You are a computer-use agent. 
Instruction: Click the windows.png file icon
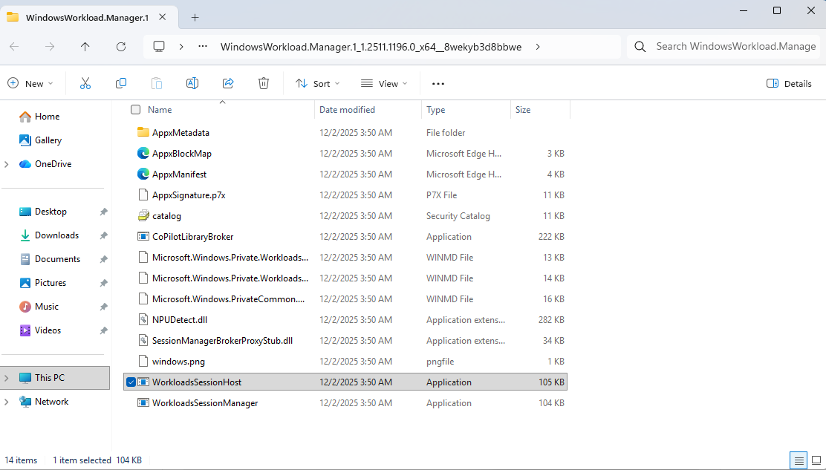[x=143, y=361]
